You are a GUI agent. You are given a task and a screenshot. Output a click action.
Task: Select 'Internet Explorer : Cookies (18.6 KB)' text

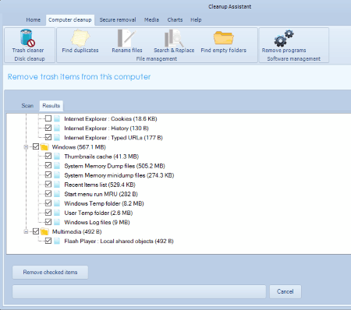[x=111, y=119]
